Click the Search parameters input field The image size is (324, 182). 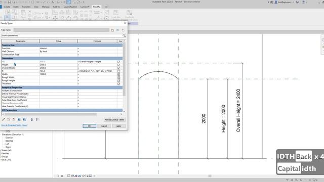(x=62, y=35)
